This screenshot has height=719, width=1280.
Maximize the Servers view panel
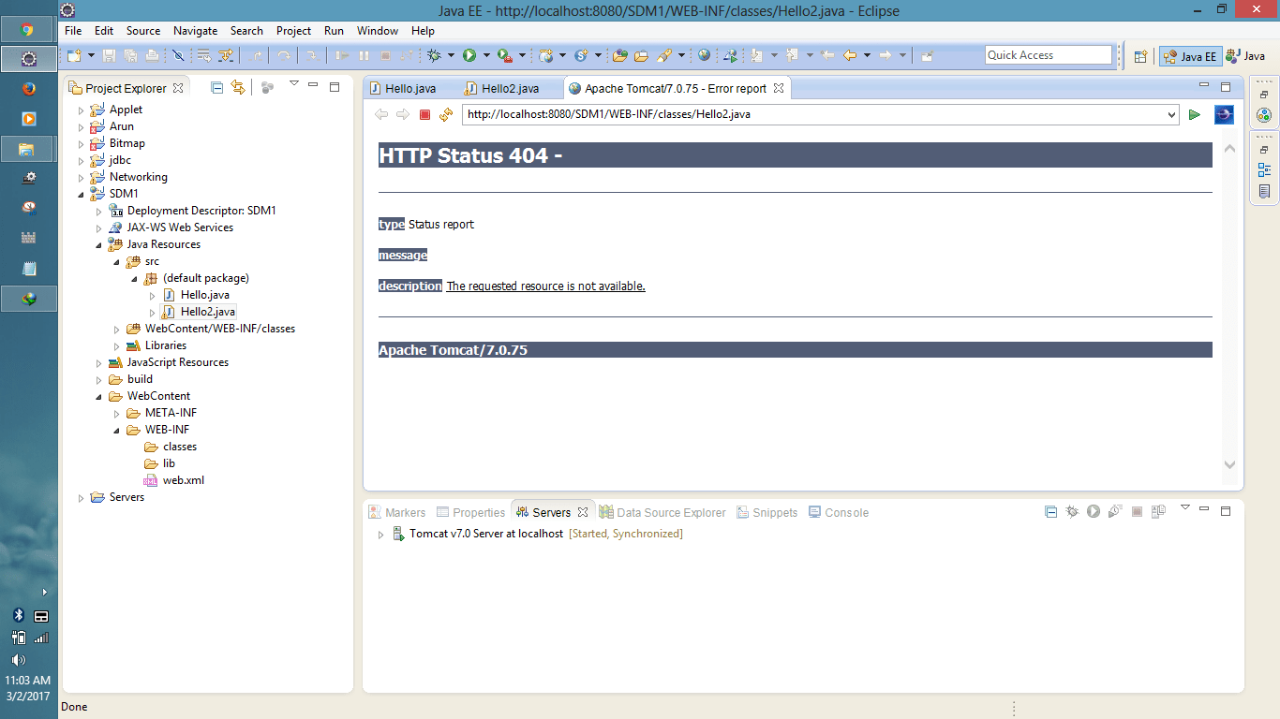(1226, 511)
